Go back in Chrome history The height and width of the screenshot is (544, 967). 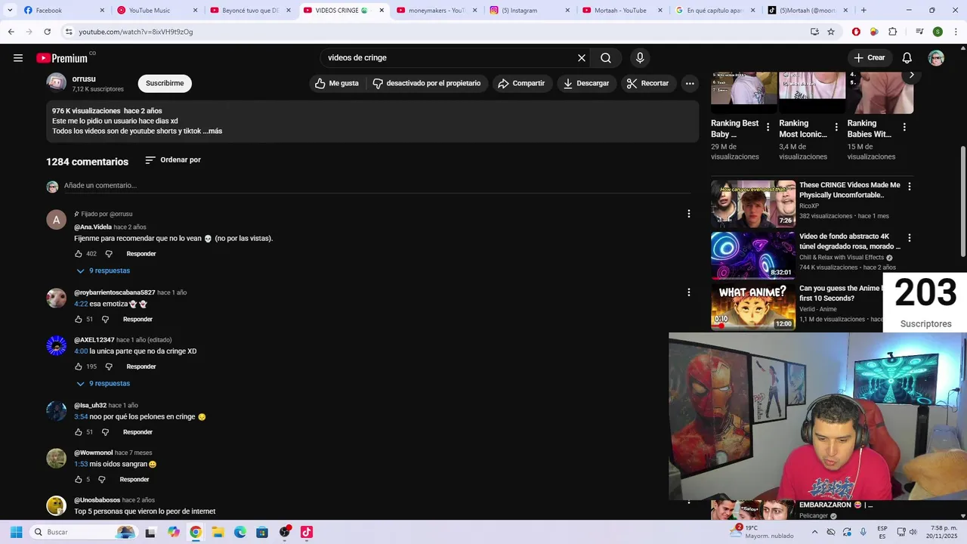pyautogui.click(x=11, y=32)
